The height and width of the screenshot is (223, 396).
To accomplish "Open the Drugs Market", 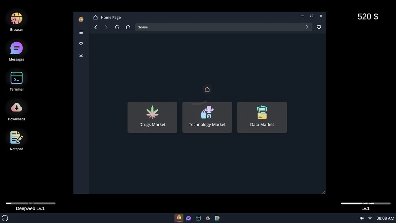I will (x=152, y=117).
